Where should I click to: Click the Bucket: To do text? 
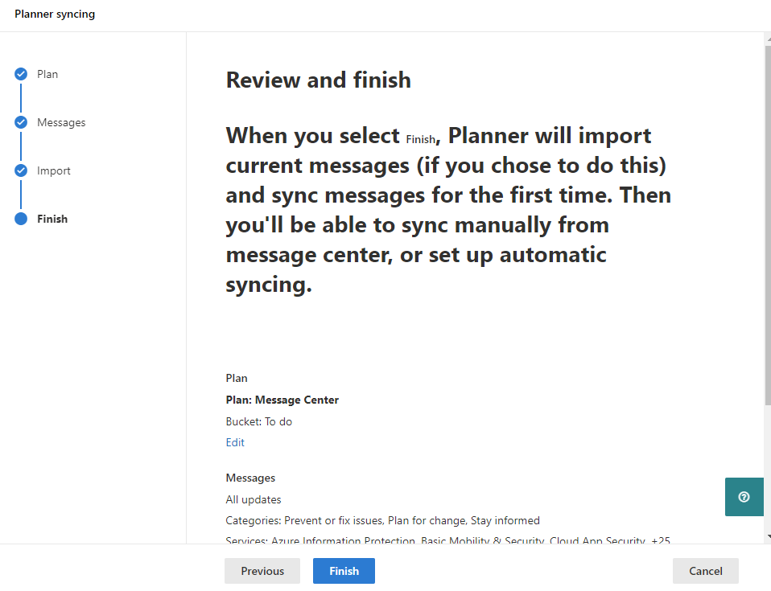click(259, 421)
